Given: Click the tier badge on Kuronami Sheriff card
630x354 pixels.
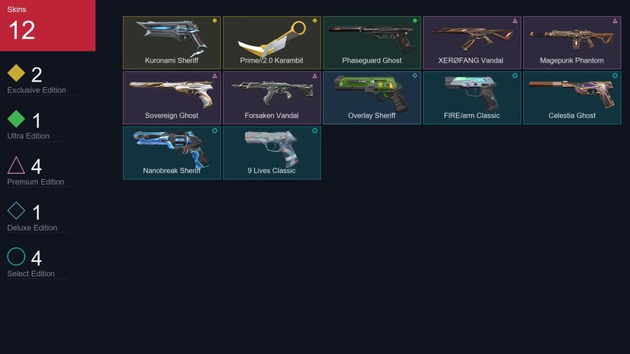Looking at the screenshot, I should pyautogui.click(x=214, y=21).
